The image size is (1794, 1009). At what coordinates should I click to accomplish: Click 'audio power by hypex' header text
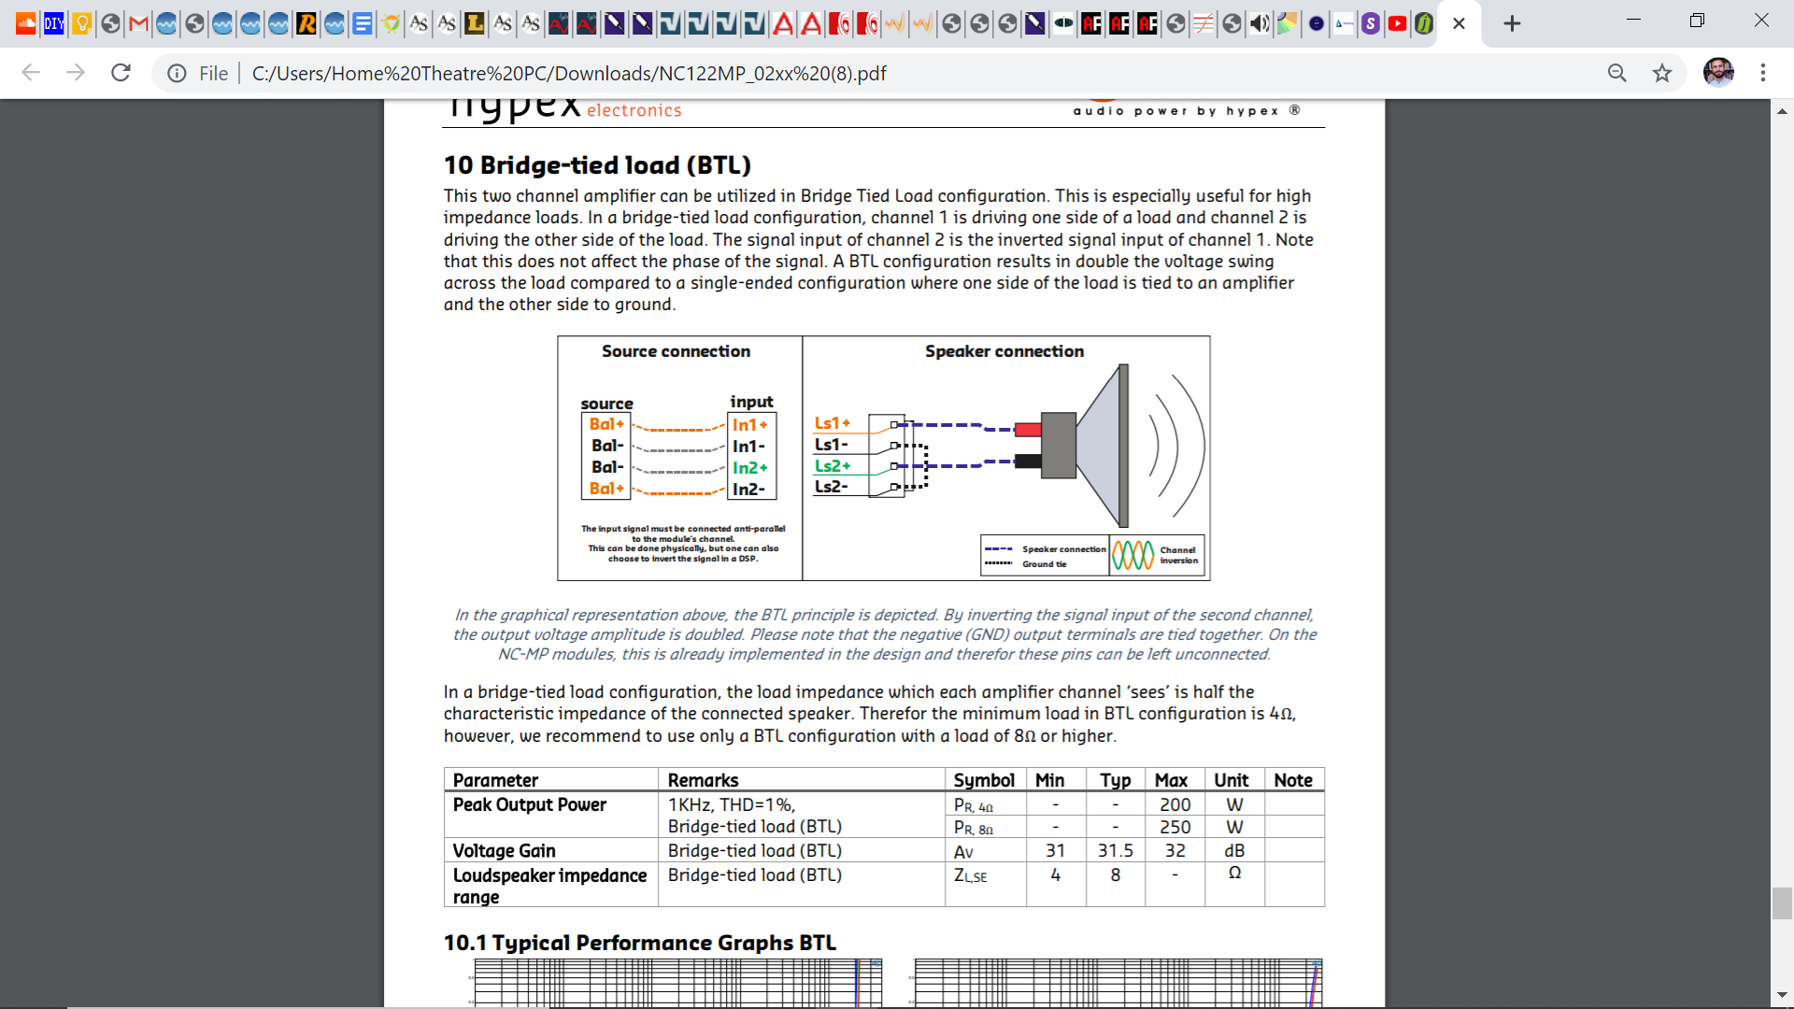click(x=1187, y=110)
